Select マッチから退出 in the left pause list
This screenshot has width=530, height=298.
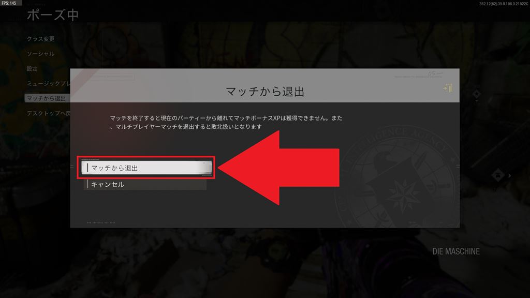[x=47, y=98]
